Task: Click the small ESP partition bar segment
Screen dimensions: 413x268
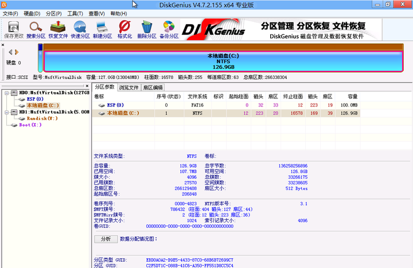Action: click(x=40, y=58)
